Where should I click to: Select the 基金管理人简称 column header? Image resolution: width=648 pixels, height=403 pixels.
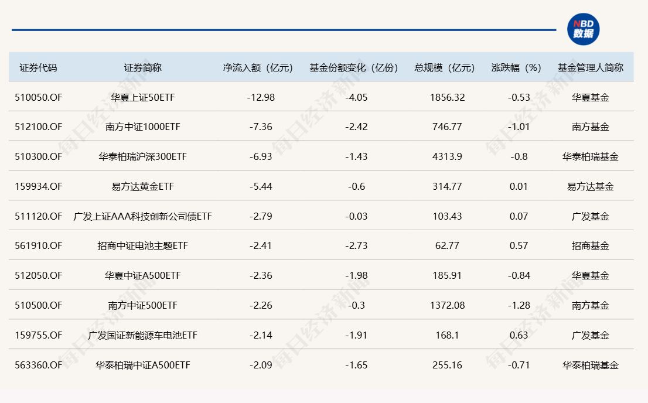[x=590, y=67]
